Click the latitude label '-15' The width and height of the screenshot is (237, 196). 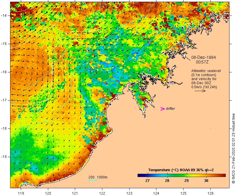[x=4, y=44]
